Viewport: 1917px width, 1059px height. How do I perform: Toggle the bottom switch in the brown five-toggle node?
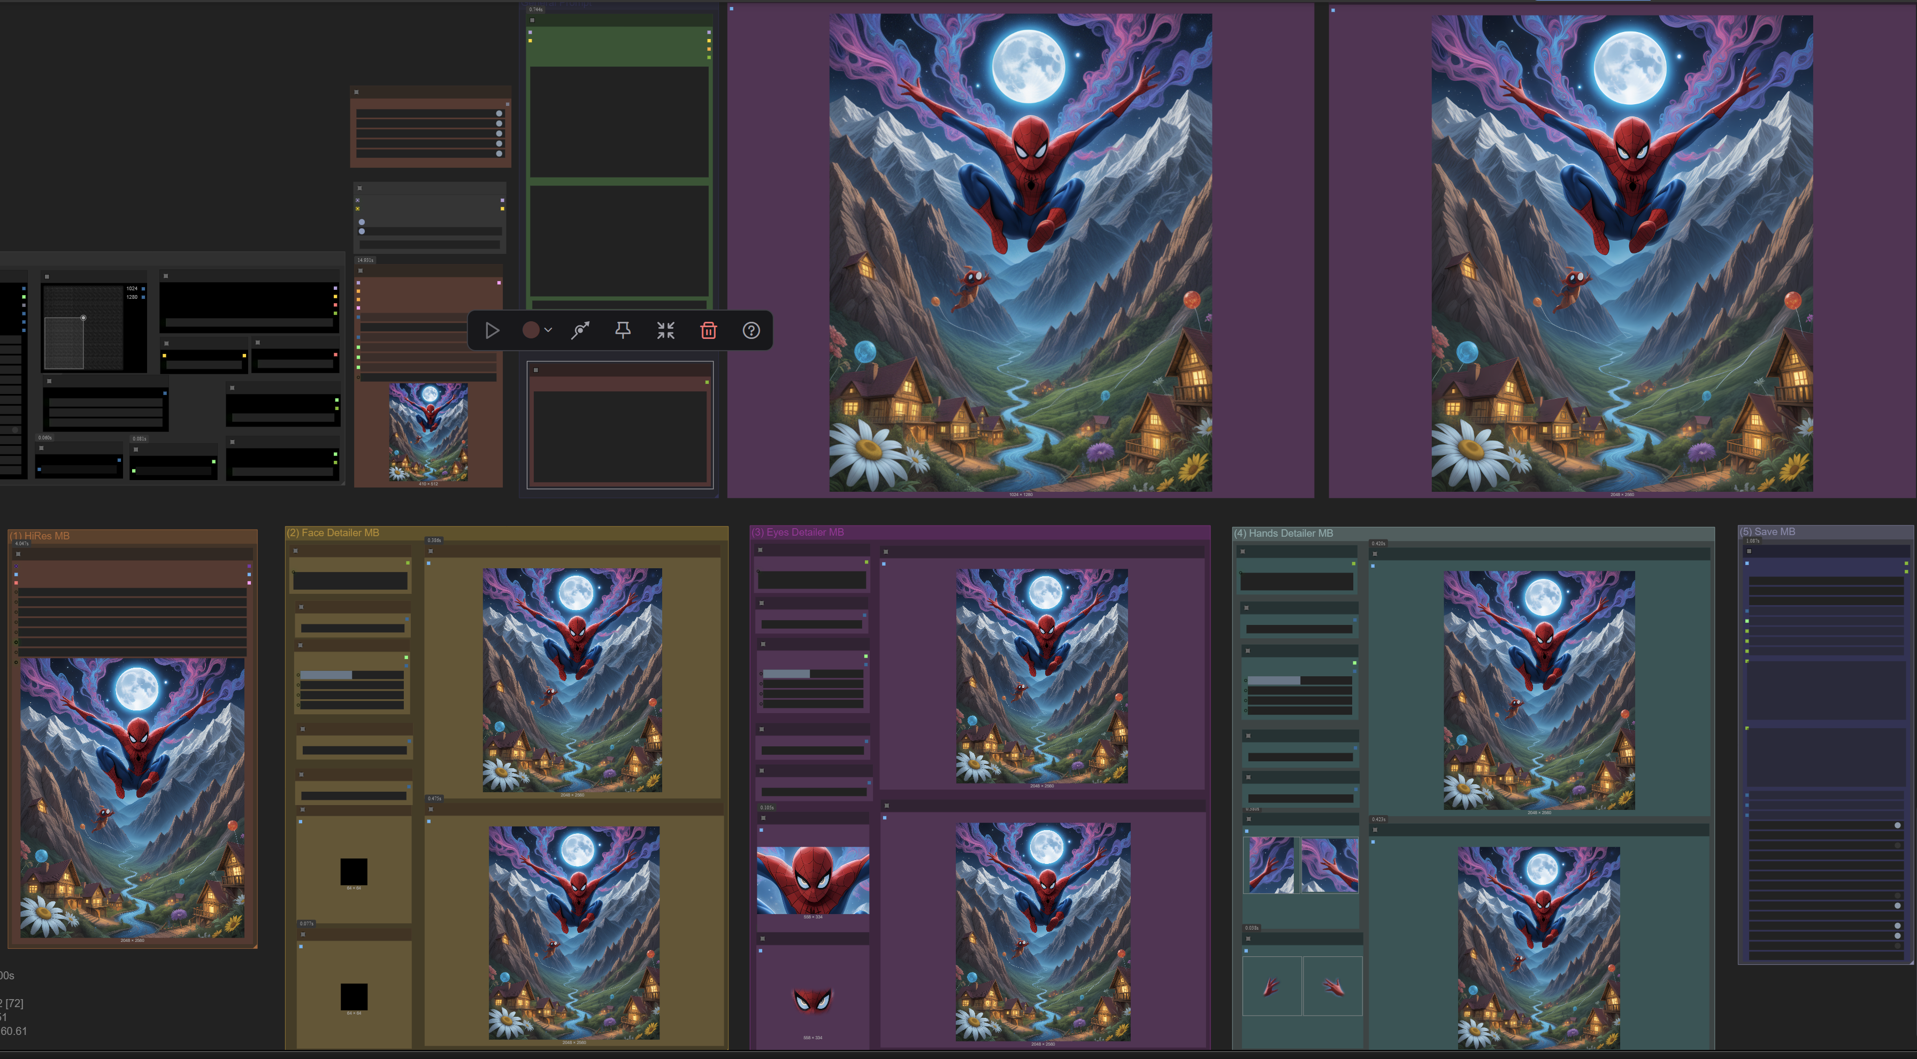(x=499, y=154)
